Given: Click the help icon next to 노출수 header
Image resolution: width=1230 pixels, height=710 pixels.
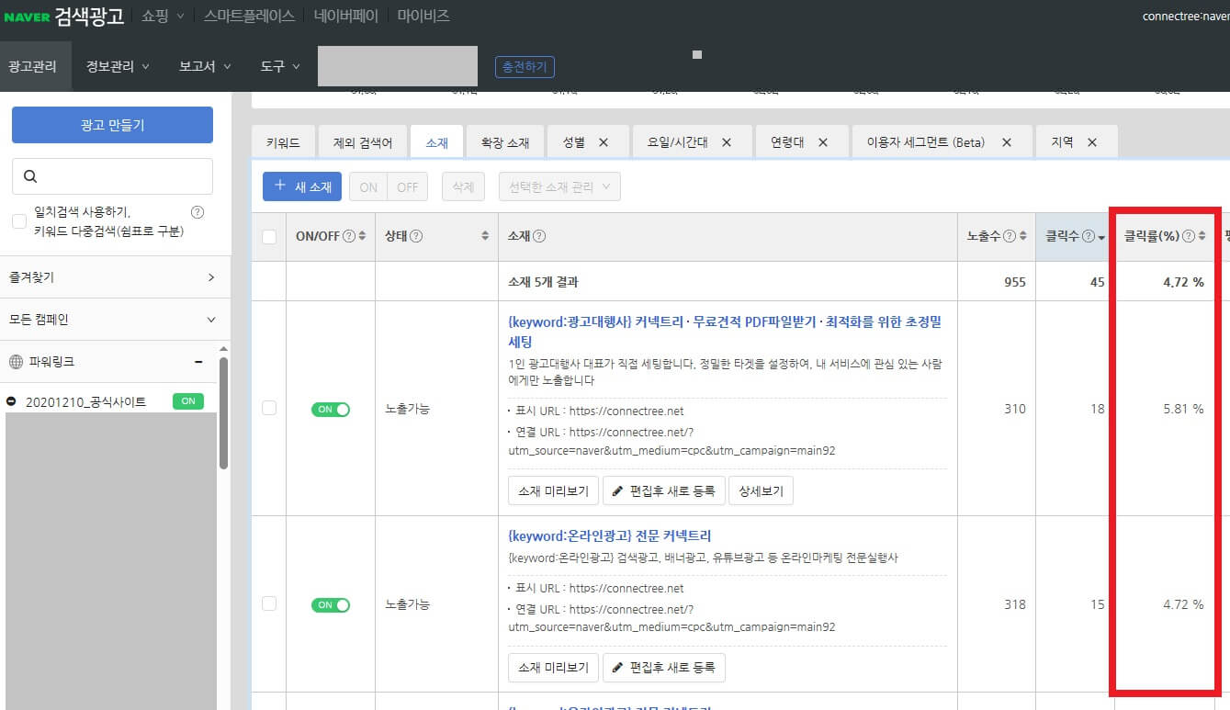Looking at the screenshot, I should coord(1010,236).
